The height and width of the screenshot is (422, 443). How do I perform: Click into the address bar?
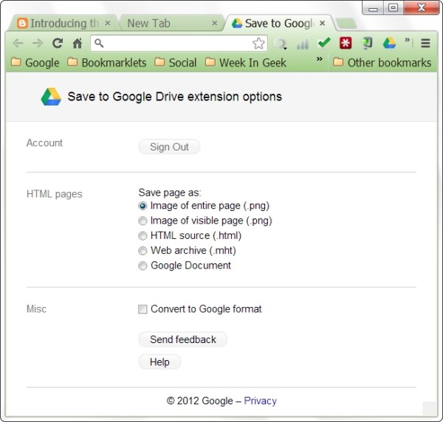click(x=178, y=44)
